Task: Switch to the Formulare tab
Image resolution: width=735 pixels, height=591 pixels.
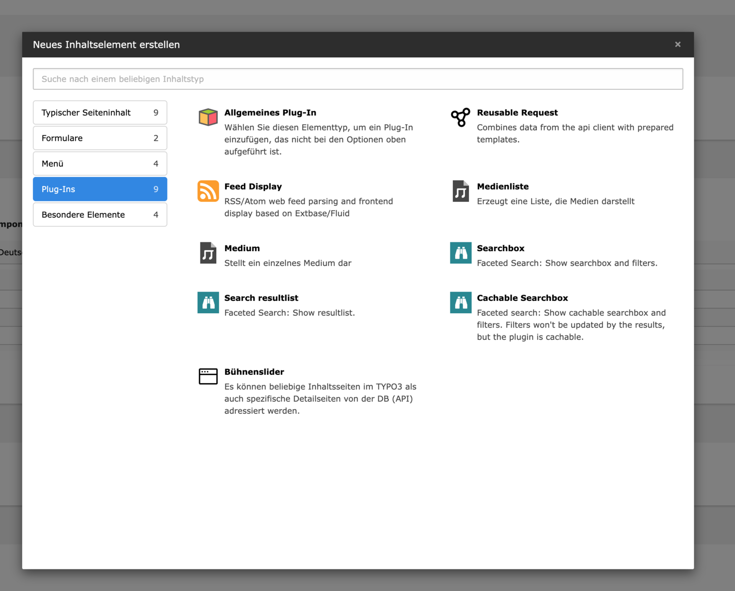Action: pyautogui.click(x=100, y=138)
